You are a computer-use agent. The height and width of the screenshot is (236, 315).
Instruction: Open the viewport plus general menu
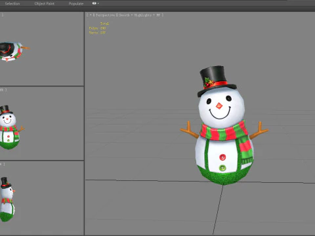91,15
